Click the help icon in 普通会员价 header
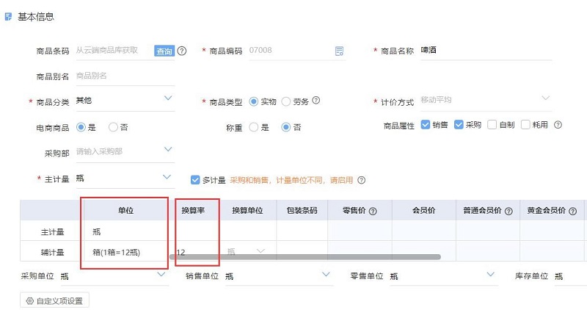 (508, 211)
